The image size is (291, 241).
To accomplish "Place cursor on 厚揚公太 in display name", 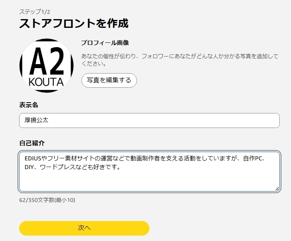I will (x=37, y=120).
